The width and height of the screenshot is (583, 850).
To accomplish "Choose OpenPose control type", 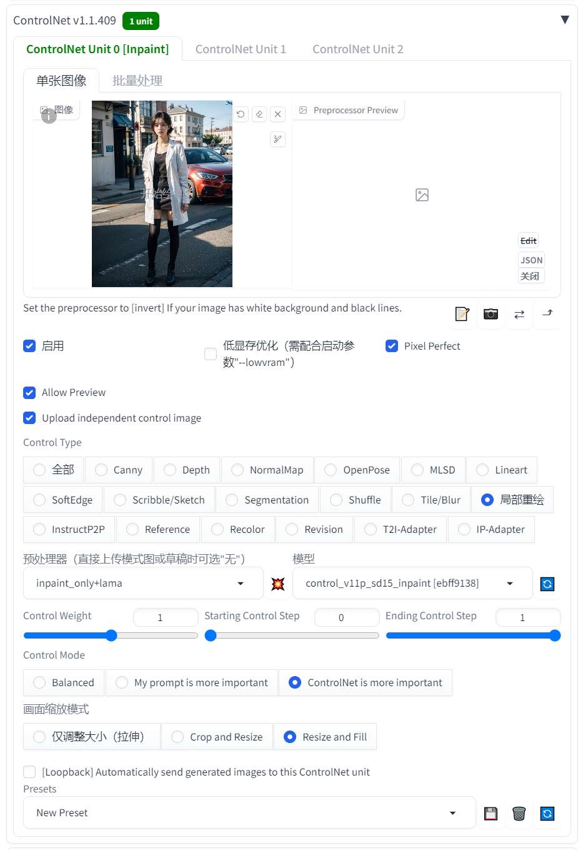I will click(357, 470).
